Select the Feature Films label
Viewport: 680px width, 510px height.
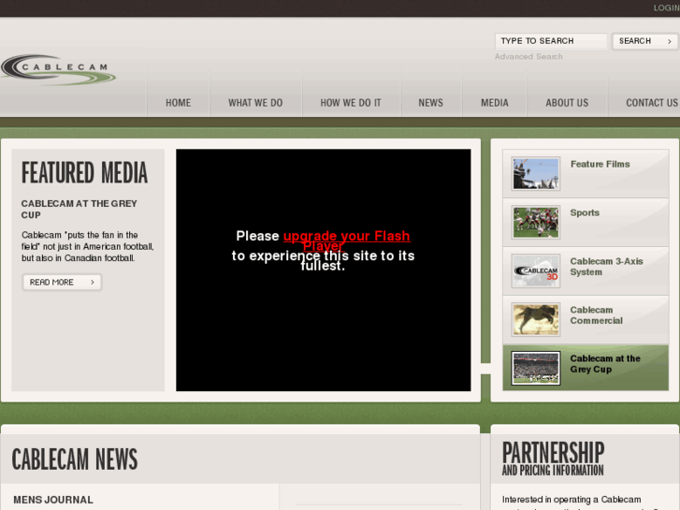pyautogui.click(x=600, y=164)
